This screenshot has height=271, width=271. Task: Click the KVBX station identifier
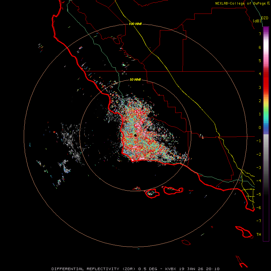171,269
